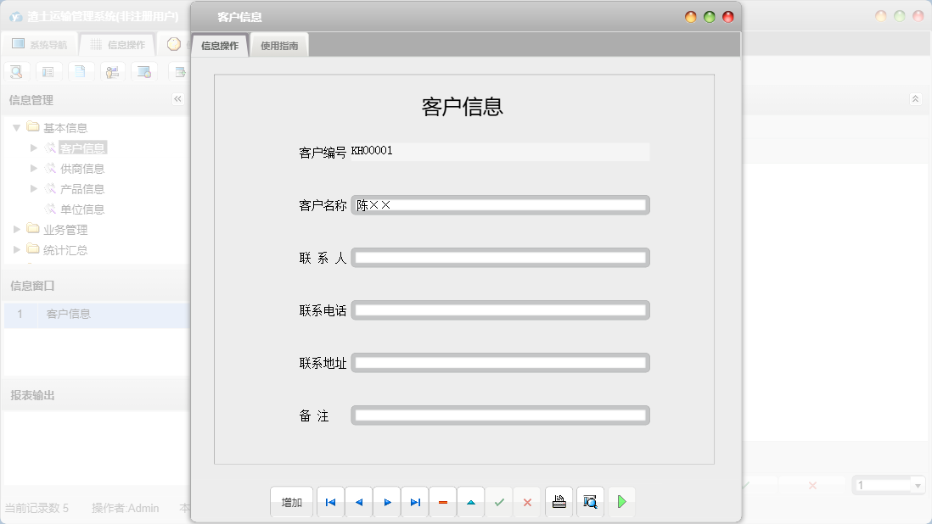Image resolution: width=932 pixels, height=524 pixels.
Task: Click the document icon in the toolbar
Action: (81, 71)
